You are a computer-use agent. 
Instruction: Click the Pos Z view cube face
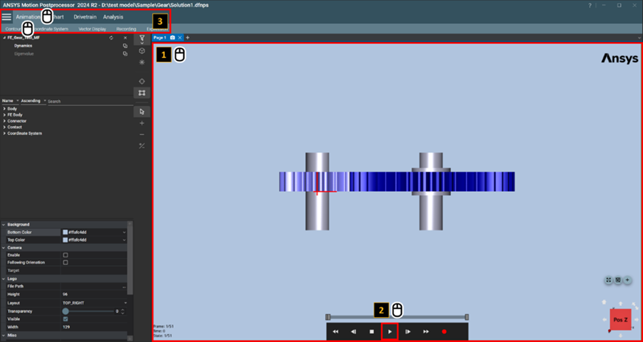620,319
